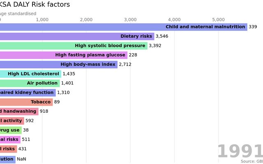Click the 3,546 value next to Dietary risks
The image size is (263, 164).
[x=162, y=36]
